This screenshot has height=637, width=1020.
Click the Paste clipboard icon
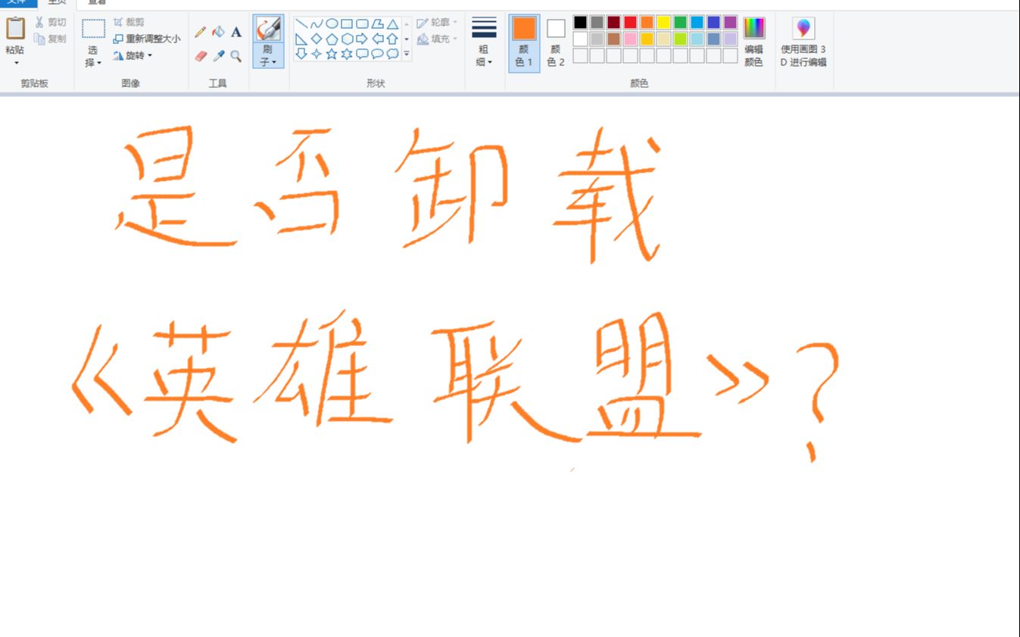tap(15, 29)
